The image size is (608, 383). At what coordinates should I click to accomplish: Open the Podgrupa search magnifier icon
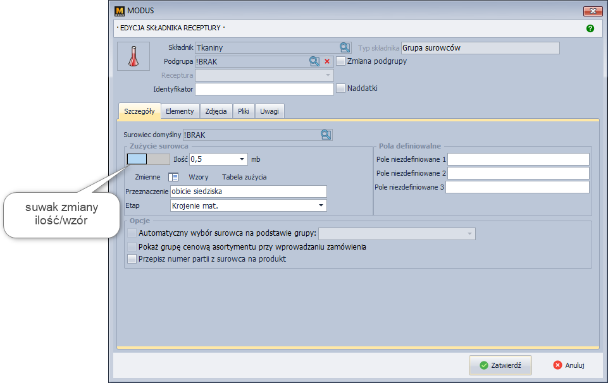click(x=314, y=61)
